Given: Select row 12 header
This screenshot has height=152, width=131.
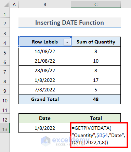Looking at the screenshot, I should point(5,118).
